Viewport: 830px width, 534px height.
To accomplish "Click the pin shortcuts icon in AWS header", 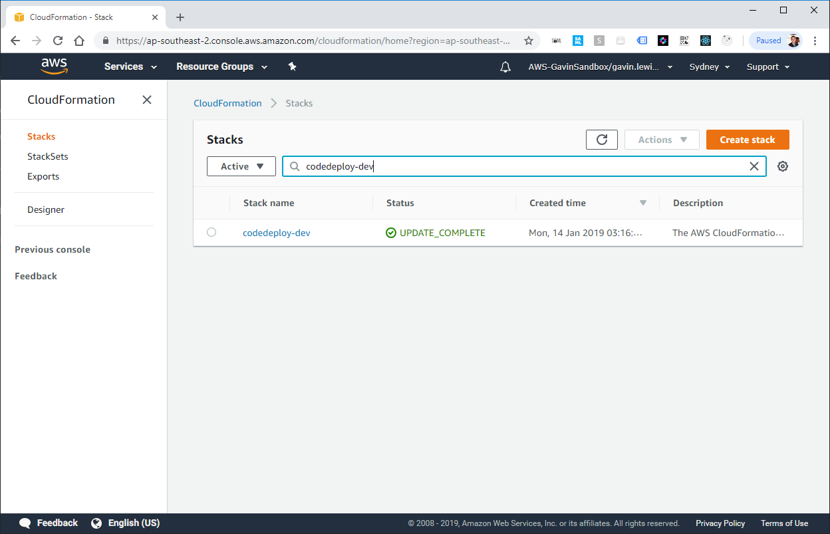I will coord(292,67).
